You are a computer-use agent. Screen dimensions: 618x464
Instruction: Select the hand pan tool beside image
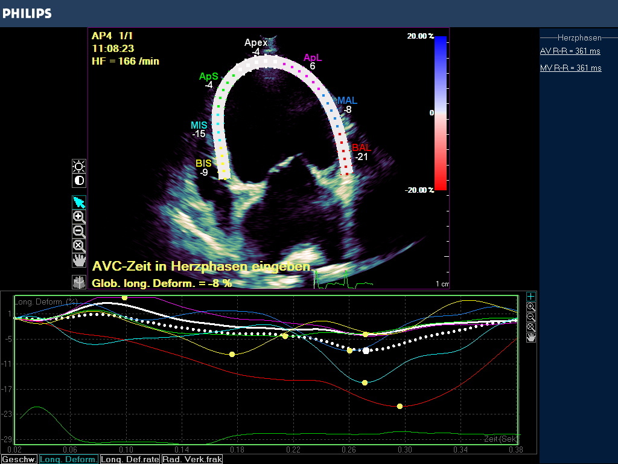pos(79,260)
